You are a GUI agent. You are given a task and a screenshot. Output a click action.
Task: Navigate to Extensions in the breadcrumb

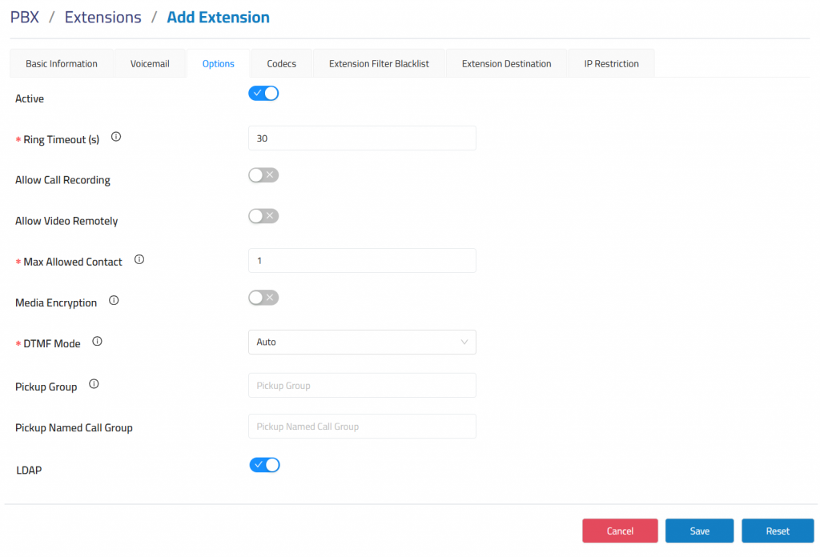pyautogui.click(x=102, y=18)
